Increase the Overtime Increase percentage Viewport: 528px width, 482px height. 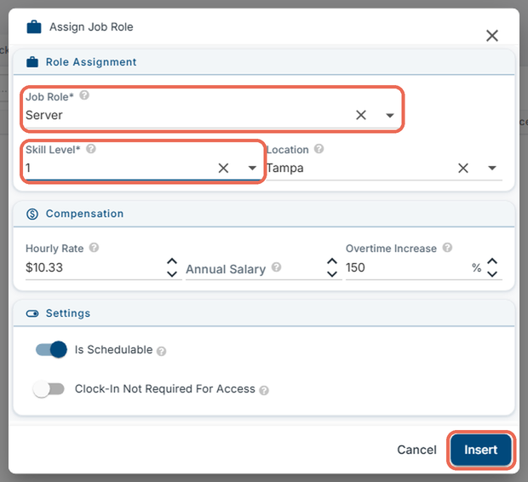[x=492, y=261]
